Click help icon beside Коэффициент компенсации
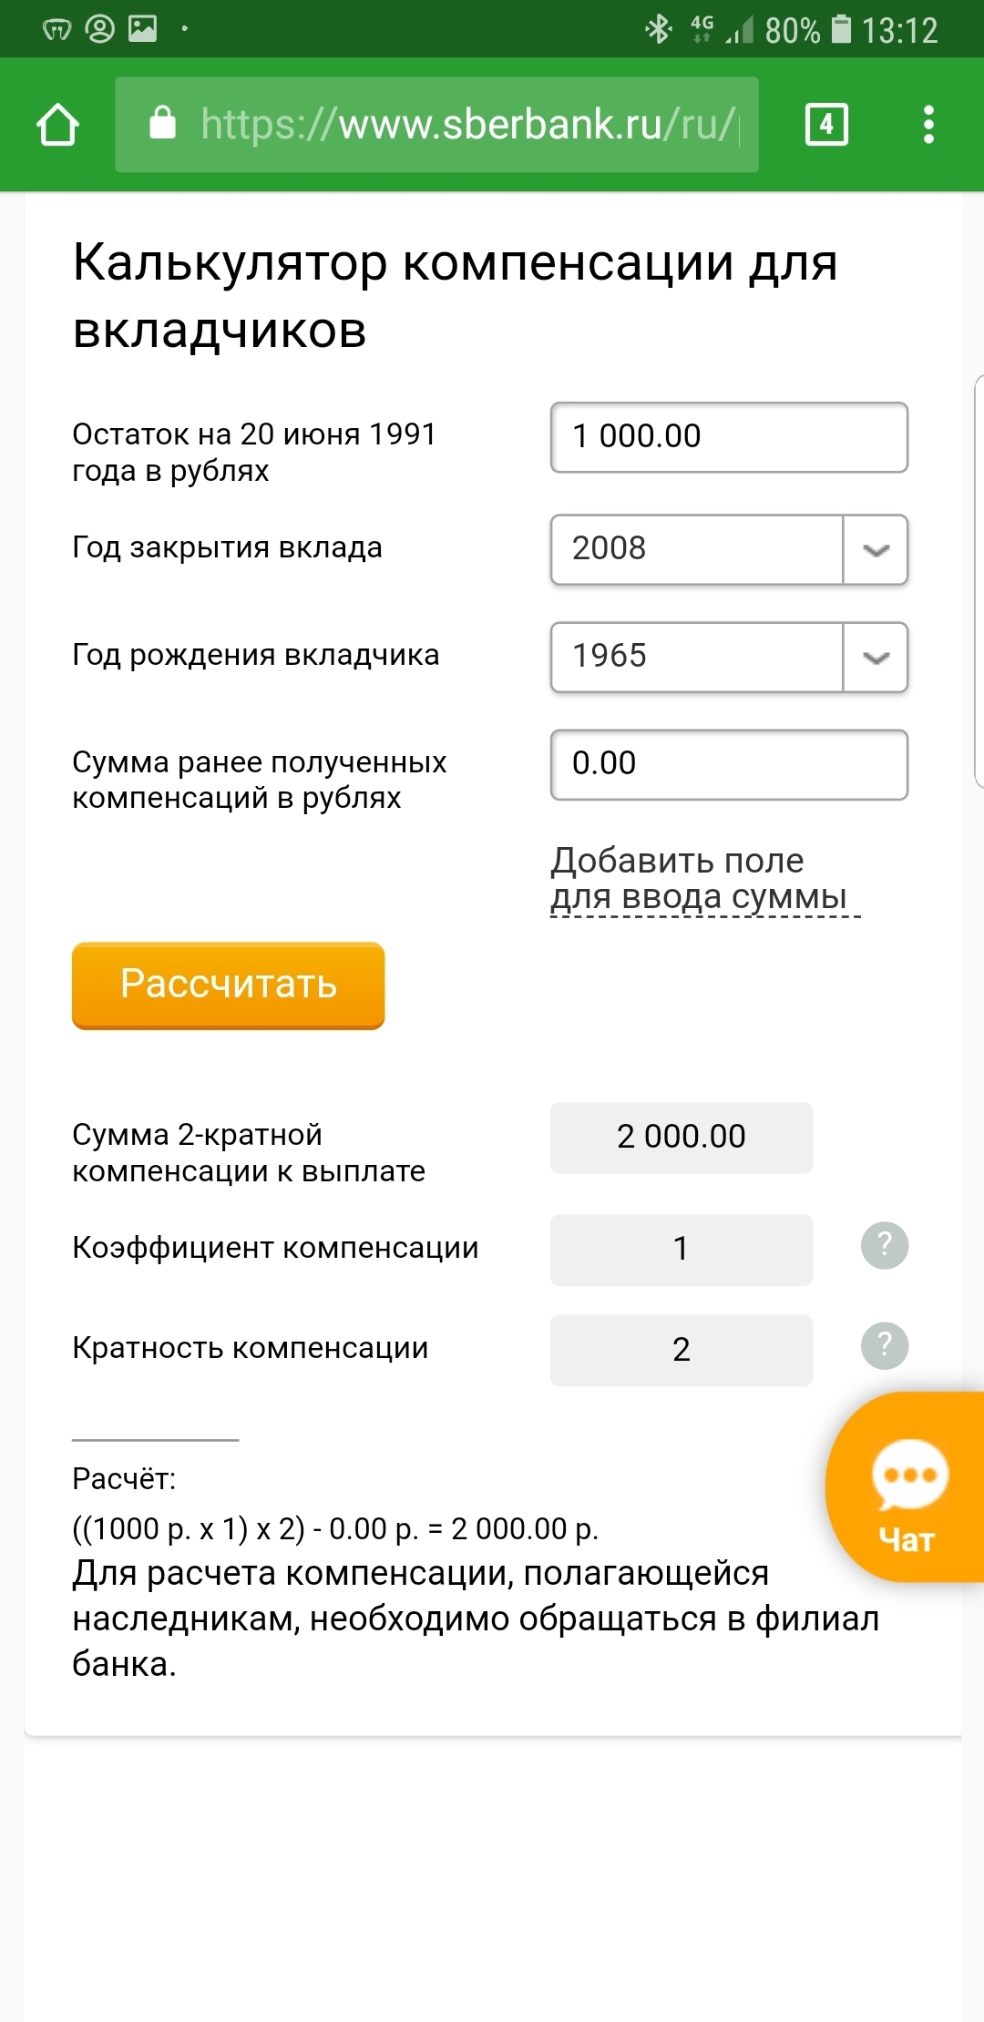 pyautogui.click(x=884, y=1245)
